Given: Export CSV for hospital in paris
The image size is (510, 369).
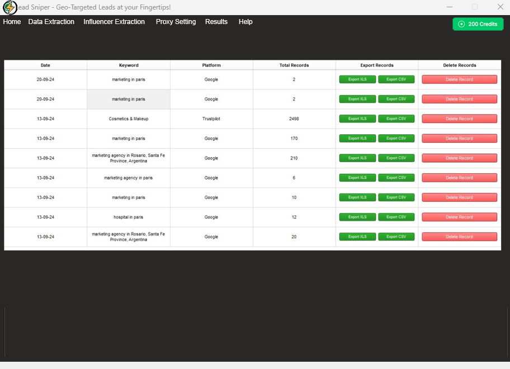Looking at the screenshot, I should (x=396, y=217).
